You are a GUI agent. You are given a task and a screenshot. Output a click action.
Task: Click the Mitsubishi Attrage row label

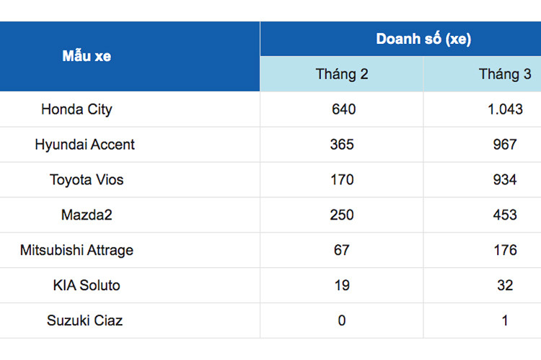76,251
